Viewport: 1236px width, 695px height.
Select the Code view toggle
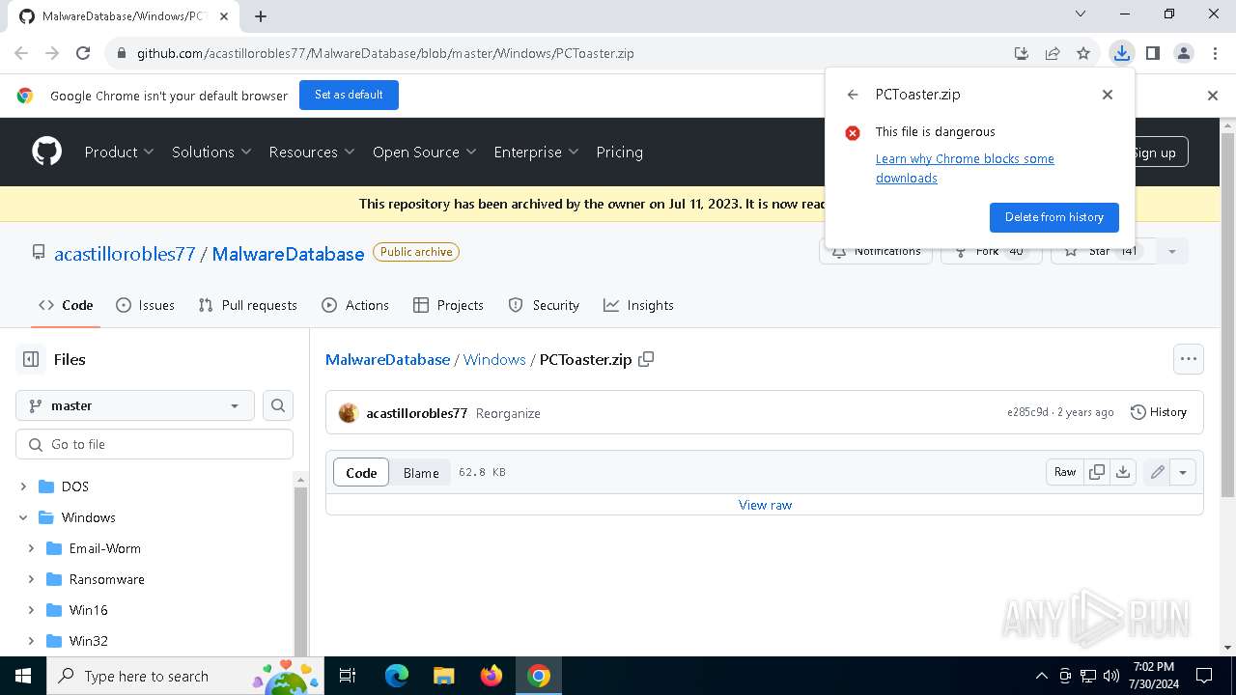coord(361,472)
